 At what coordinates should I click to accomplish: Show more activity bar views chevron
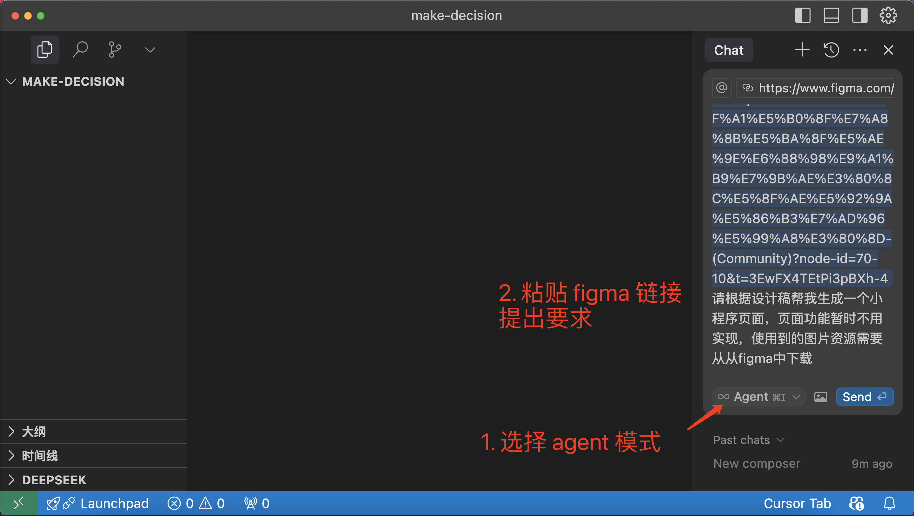tap(150, 50)
